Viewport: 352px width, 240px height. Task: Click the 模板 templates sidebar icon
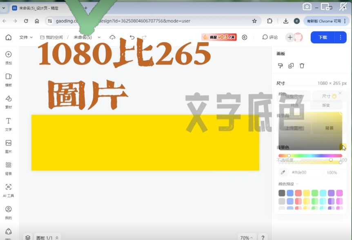click(x=8, y=80)
